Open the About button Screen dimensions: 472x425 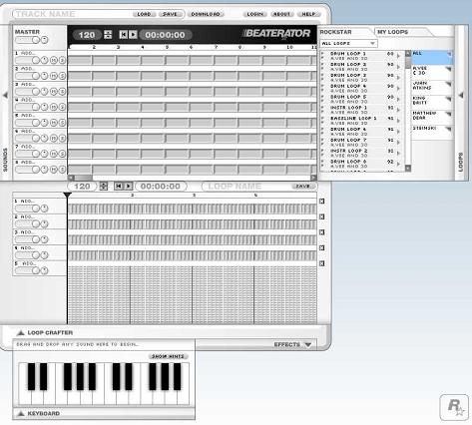[x=281, y=14]
